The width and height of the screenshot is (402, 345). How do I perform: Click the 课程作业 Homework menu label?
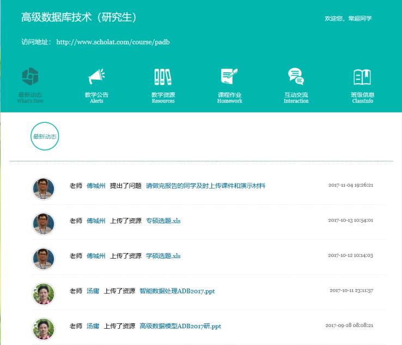coord(229,97)
